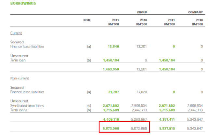Click the underlined Non-current label
The height and width of the screenshot is (135, 208).
pos(19,78)
